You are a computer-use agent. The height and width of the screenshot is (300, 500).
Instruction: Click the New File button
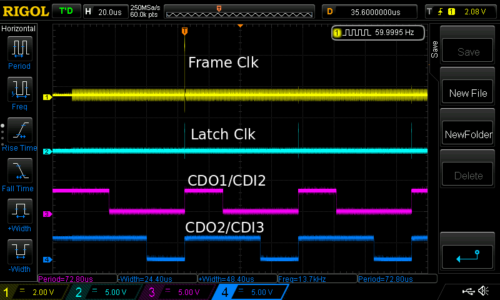coord(467,91)
